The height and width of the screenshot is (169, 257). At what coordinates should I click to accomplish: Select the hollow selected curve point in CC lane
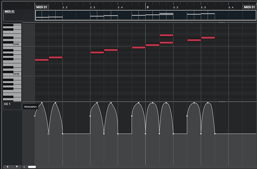pyautogui.click(x=48, y=134)
